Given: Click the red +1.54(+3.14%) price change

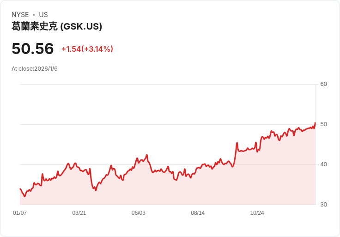Looking at the screenshot, I should click(x=87, y=49).
